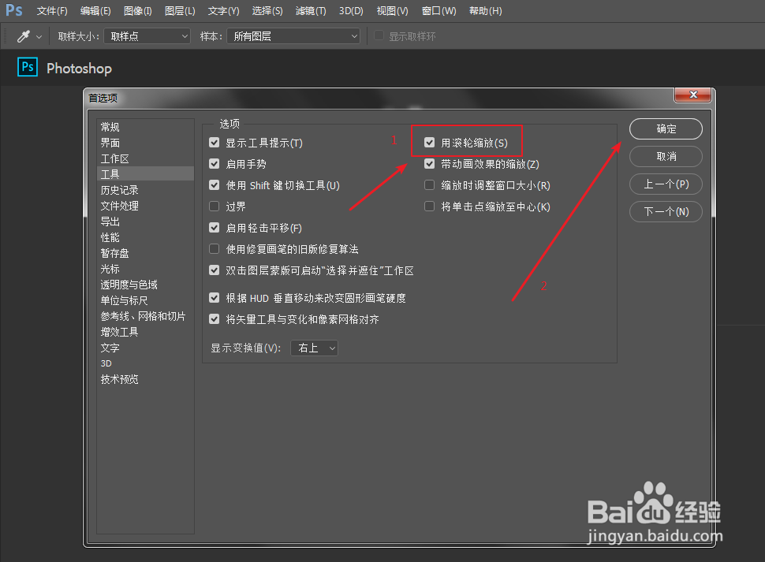Open the 文字(Y) menu

223,11
